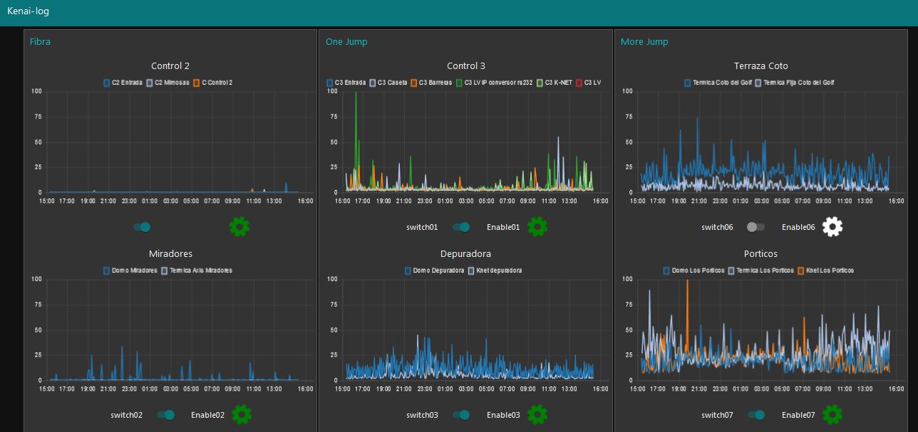The height and width of the screenshot is (432, 918).
Task: Click the white Enable06 gear icon
Action: [832, 227]
